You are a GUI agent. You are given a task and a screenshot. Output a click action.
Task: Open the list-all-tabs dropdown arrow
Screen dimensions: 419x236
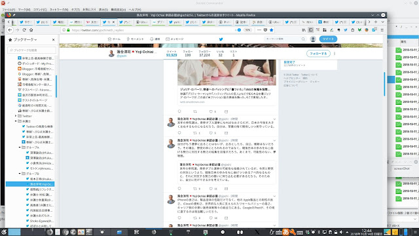pos(382,22)
